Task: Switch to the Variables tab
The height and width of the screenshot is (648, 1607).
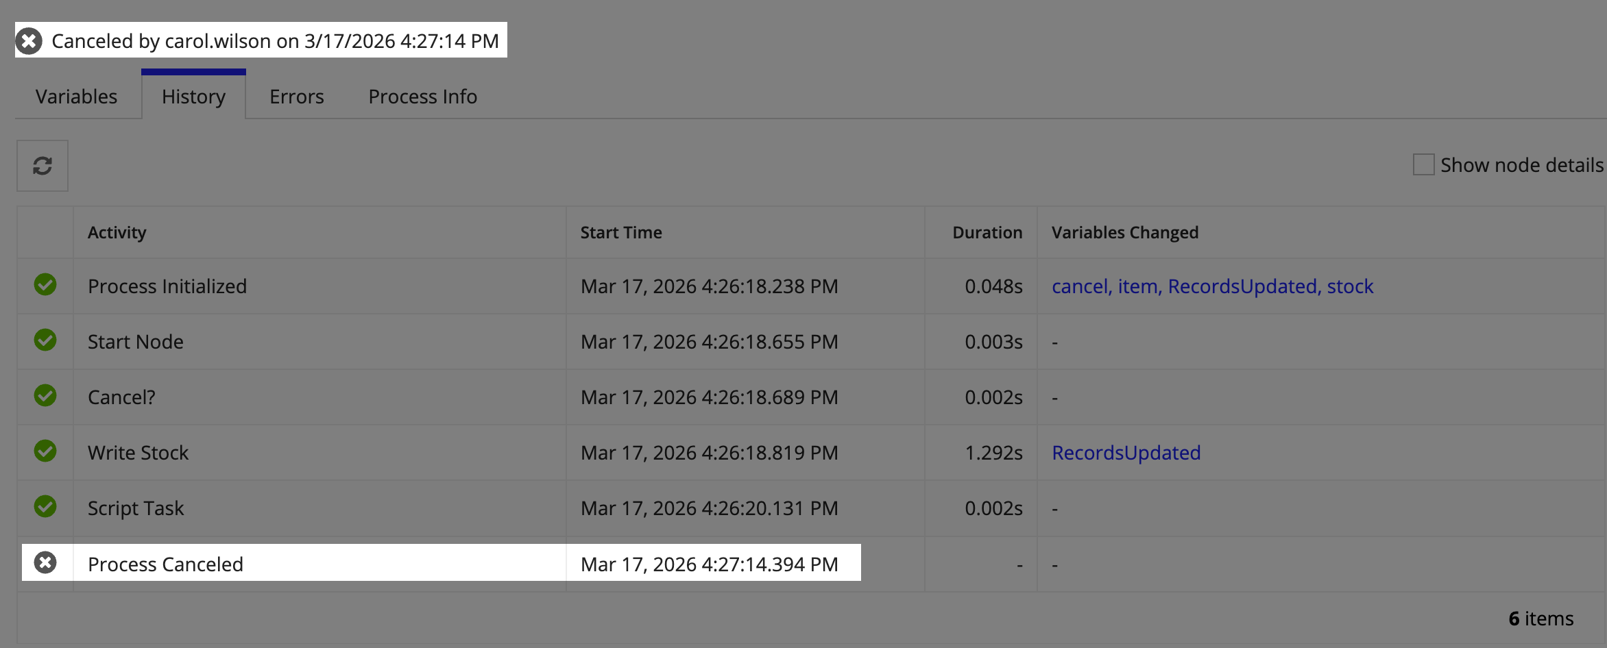Action: click(77, 97)
